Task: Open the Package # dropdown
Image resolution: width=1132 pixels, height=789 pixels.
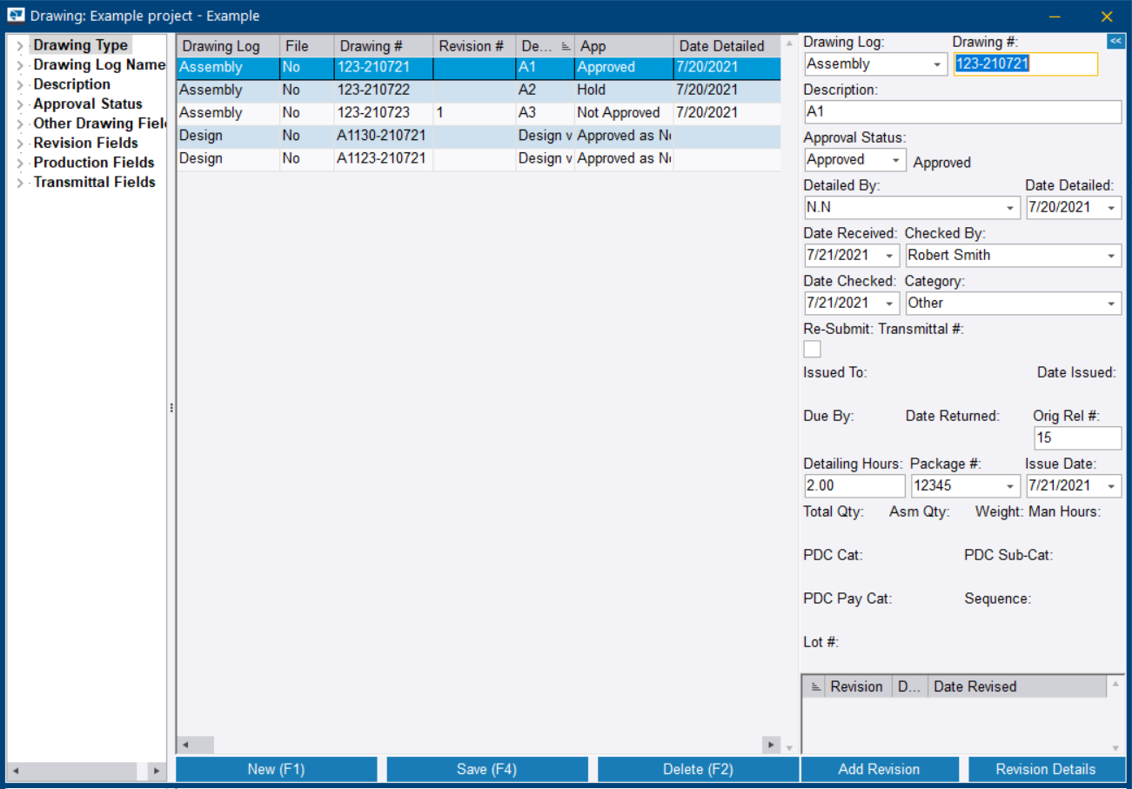Action: point(1011,485)
